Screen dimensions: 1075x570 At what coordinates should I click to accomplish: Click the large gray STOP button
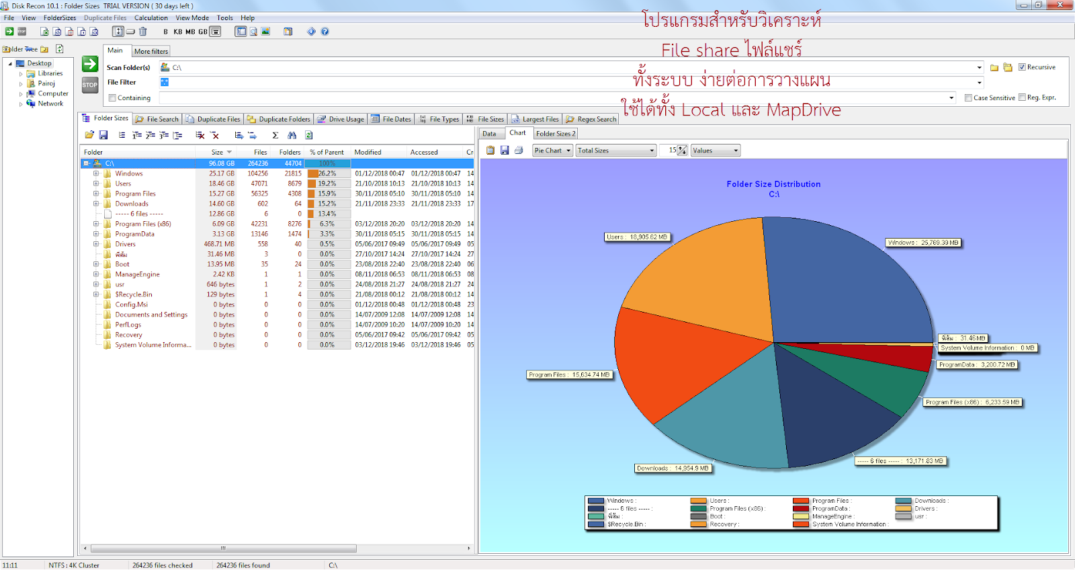point(90,85)
